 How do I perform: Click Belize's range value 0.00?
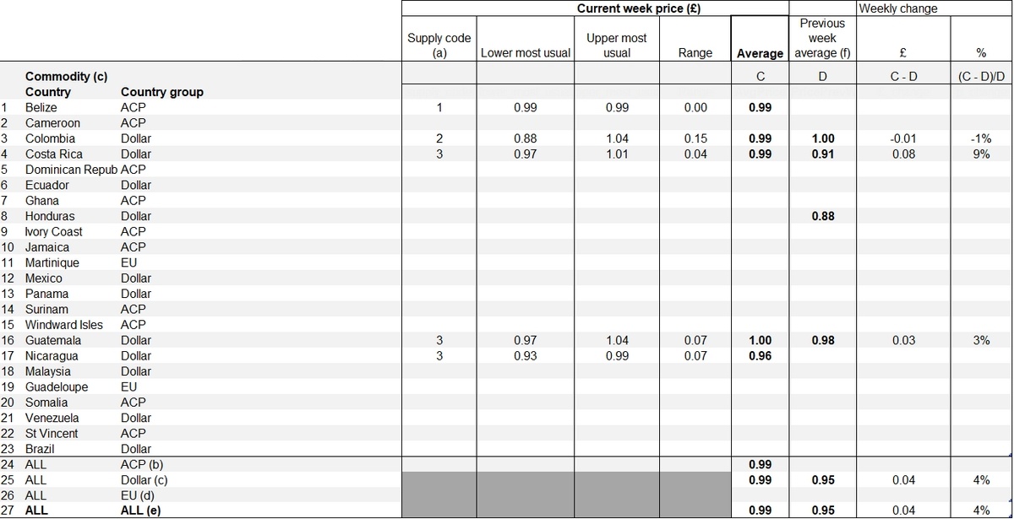click(x=695, y=107)
